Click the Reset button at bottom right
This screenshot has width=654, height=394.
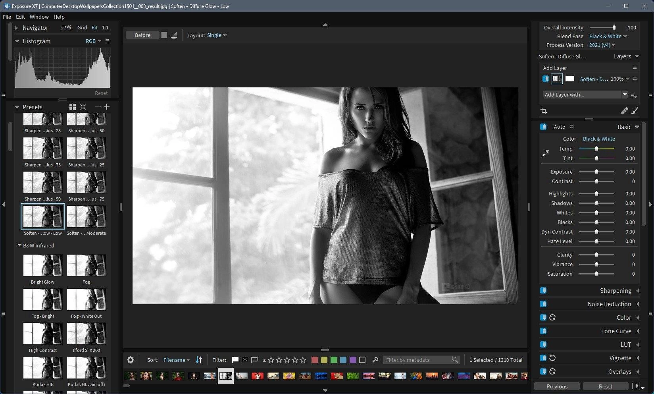coord(605,386)
